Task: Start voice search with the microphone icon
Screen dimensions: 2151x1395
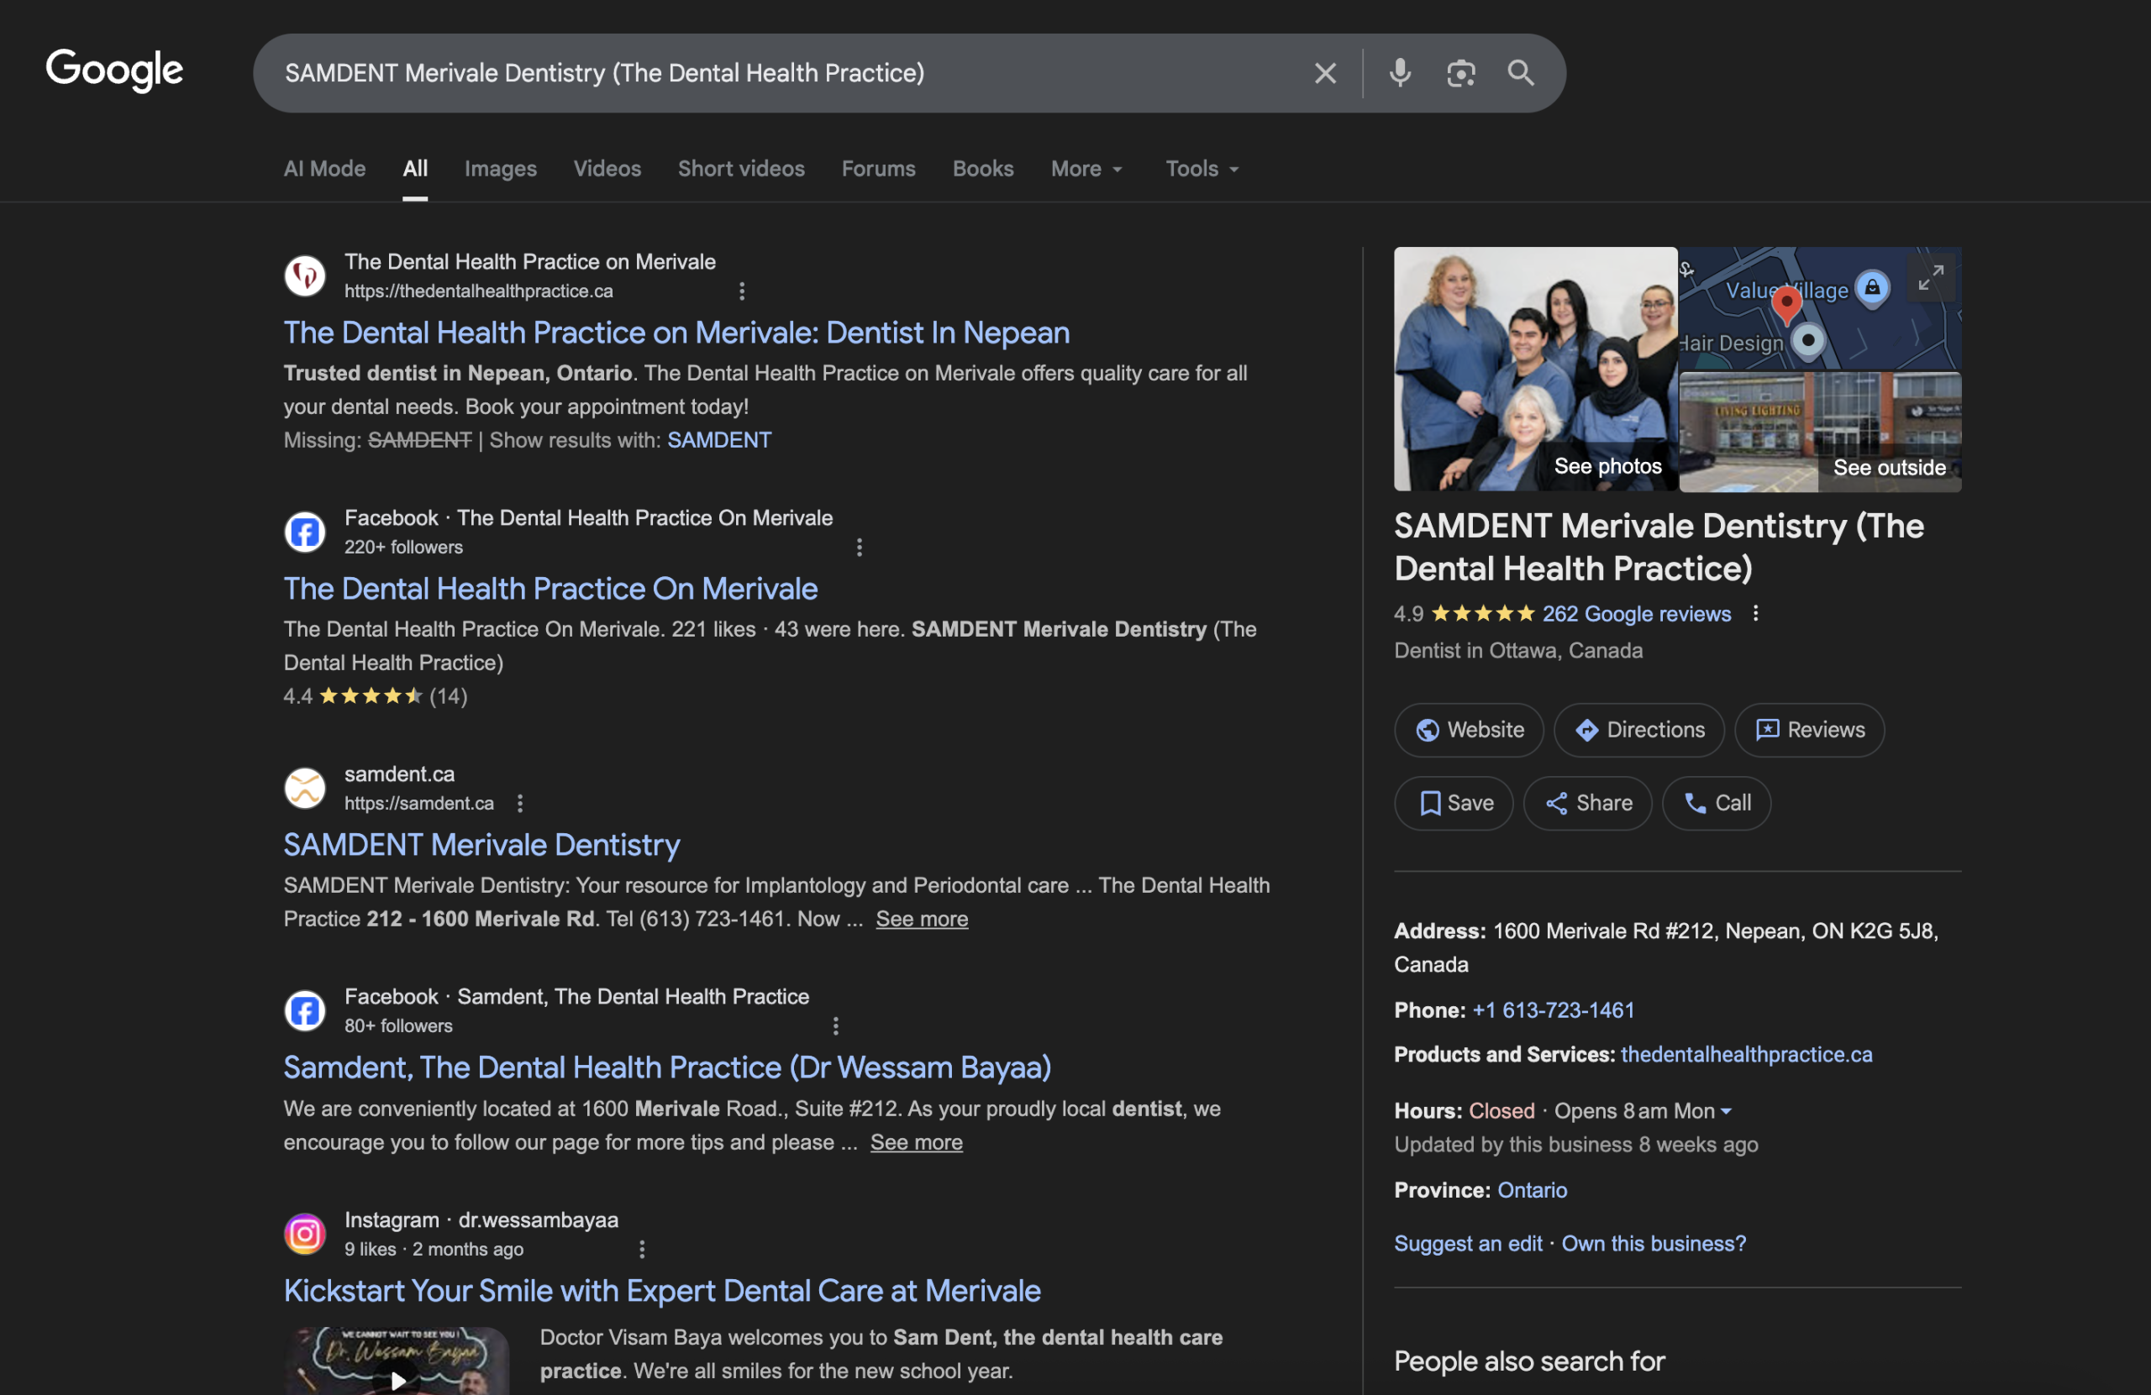Action: [x=1400, y=72]
